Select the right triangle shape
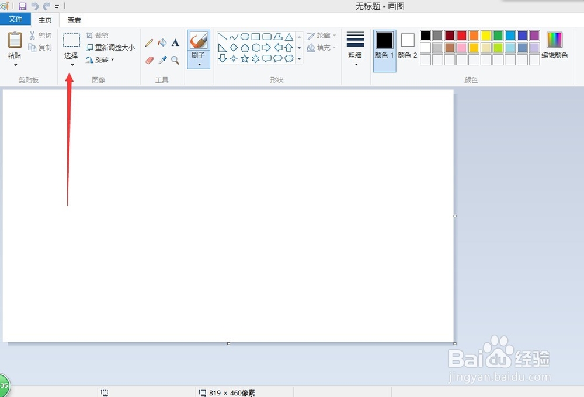This screenshot has width=584, height=397. click(223, 48)
